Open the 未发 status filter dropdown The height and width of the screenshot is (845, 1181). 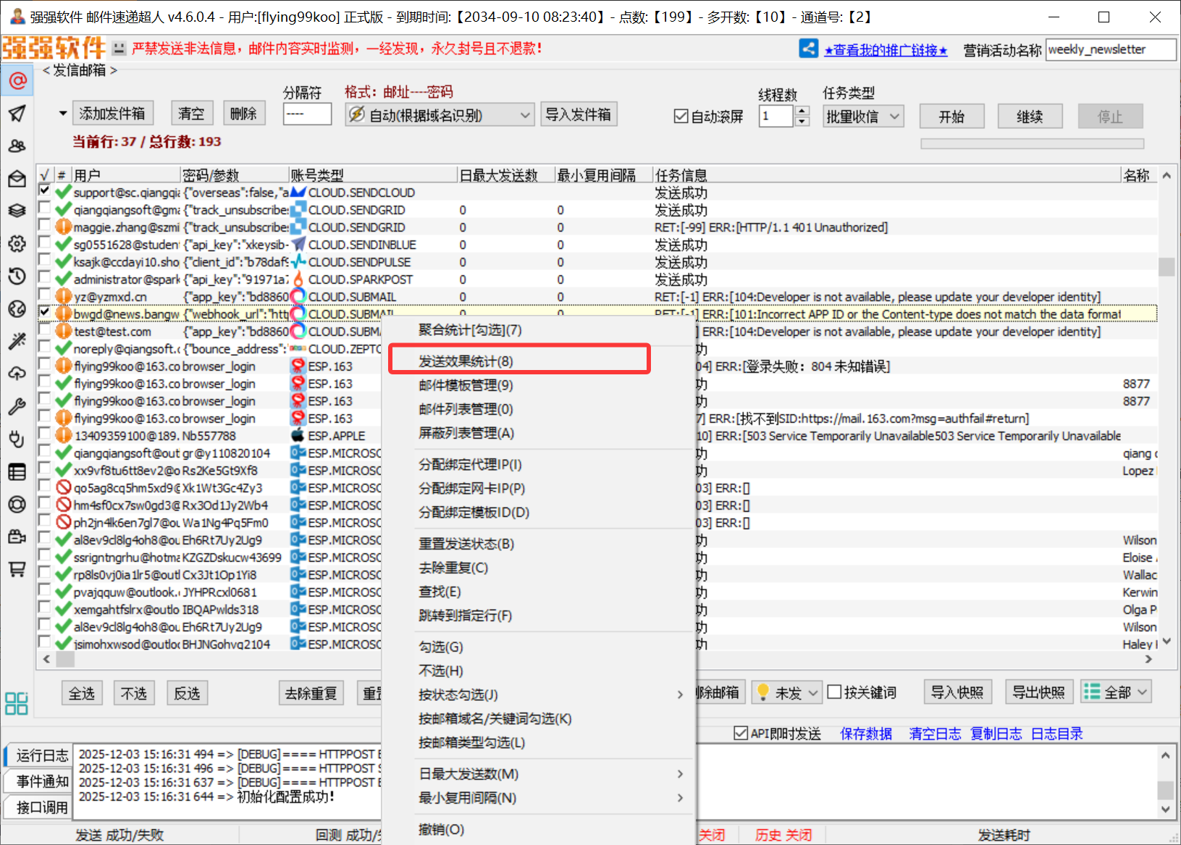click(787, 693)
